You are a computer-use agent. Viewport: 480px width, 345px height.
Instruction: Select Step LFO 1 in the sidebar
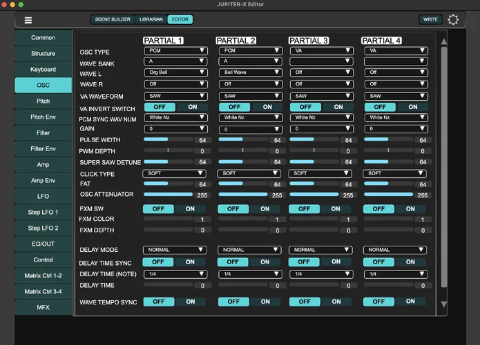point(43,212)
